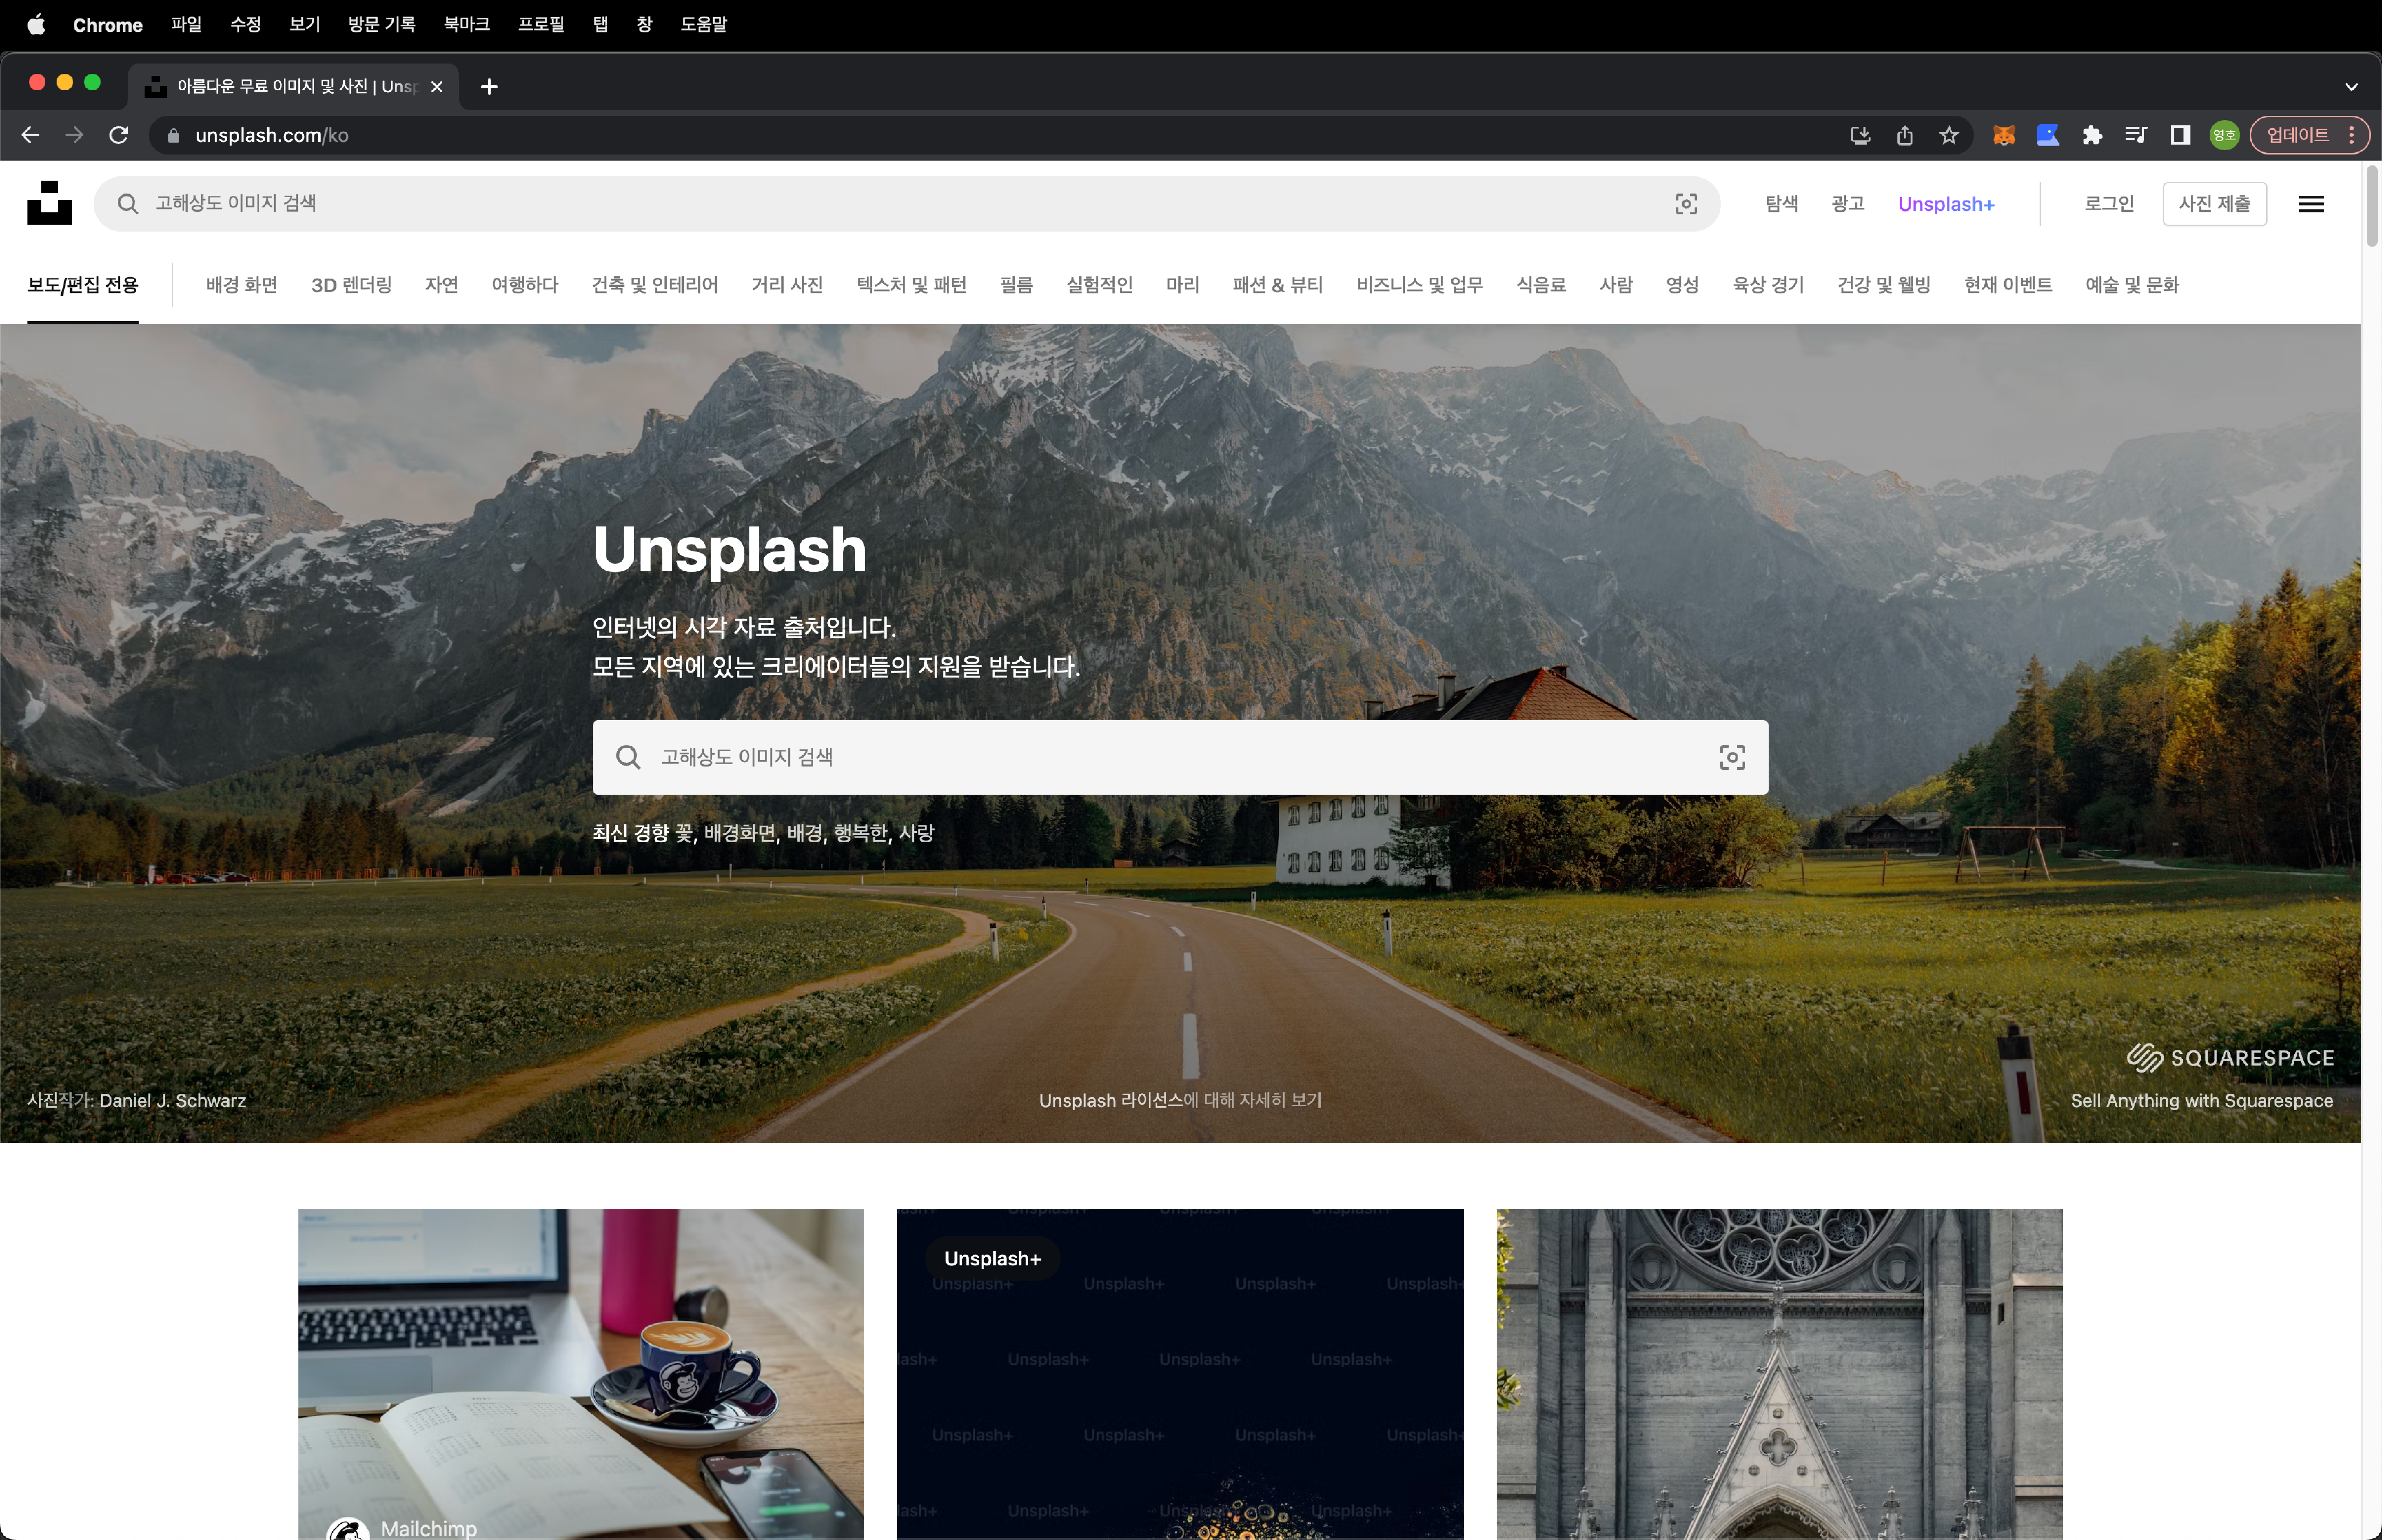The image size is (2382, 1540).
Task: Click the trending term 배경화면
Action: pos(739,833)
